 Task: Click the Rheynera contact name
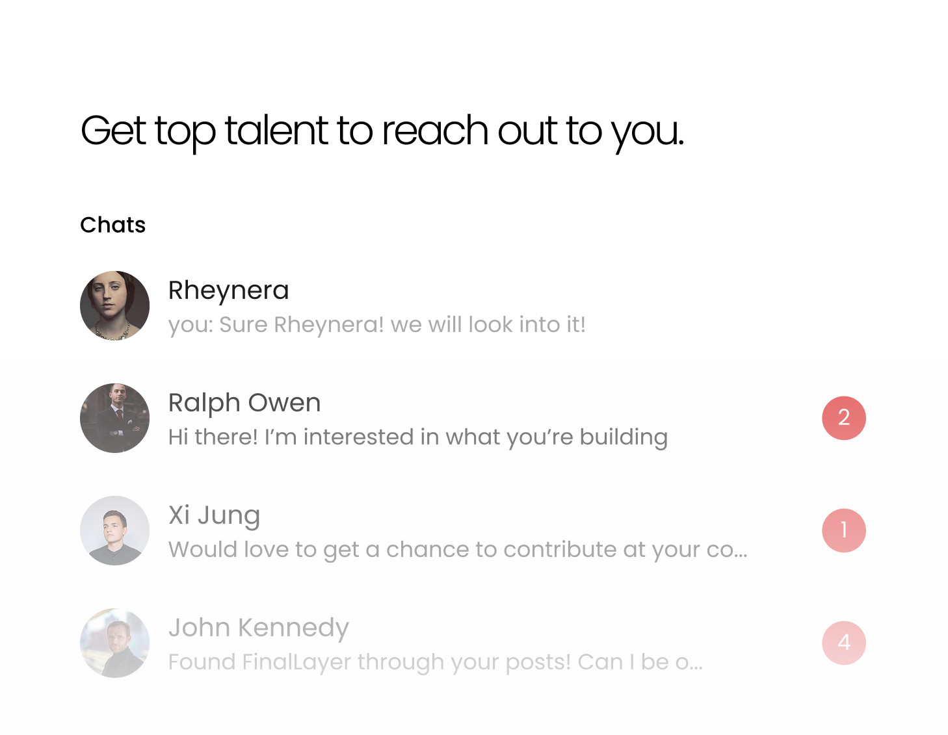(228, 290)
